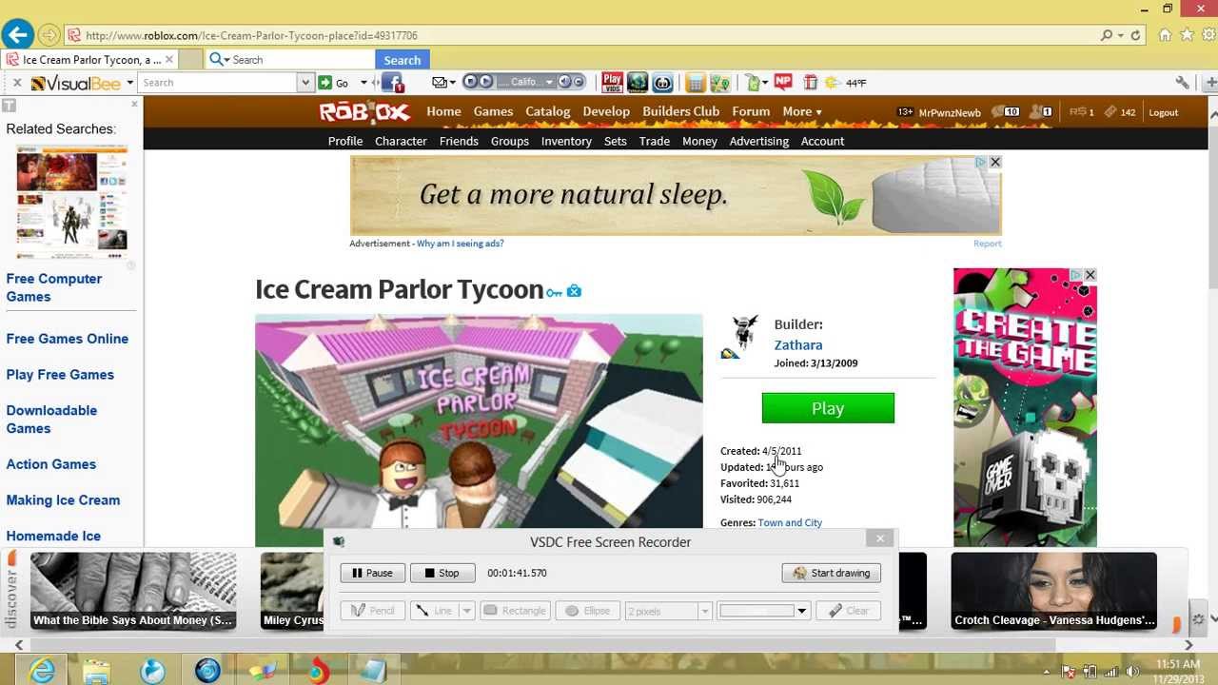Stop the VSDC screen recording
Image resolution: width=1218 pixels, height=685 pixels.
(x=442, y=573)
